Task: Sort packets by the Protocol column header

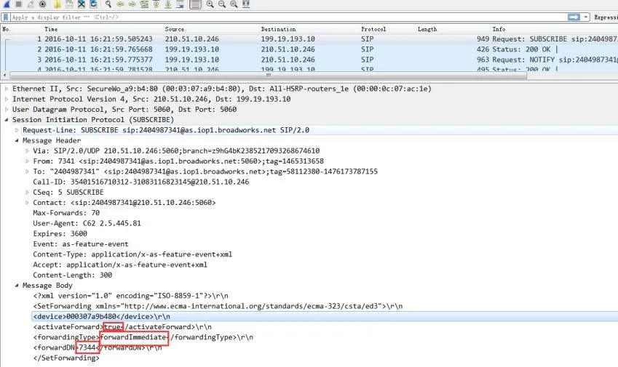Action: (373, 29)
